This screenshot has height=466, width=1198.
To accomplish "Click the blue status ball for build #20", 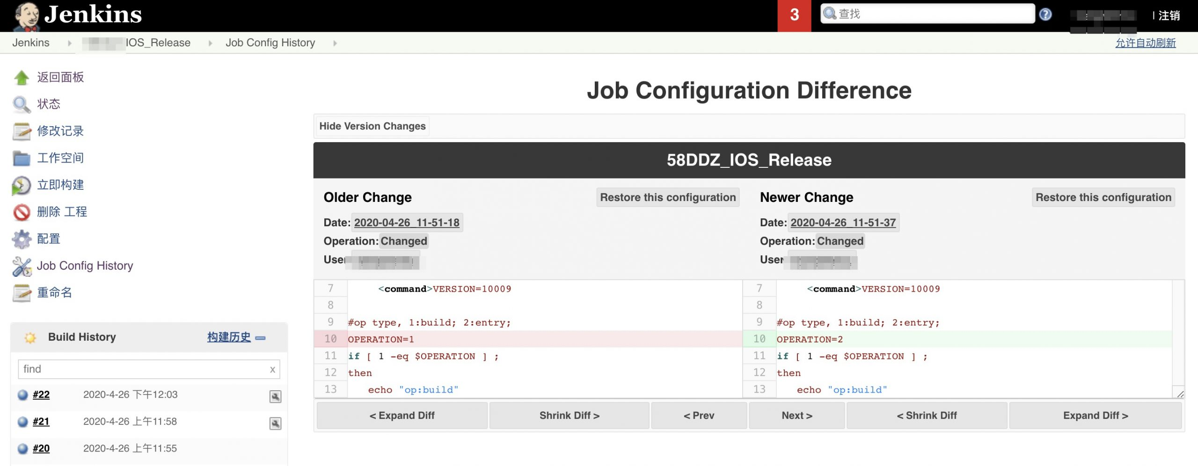I will click(x=22, y=449).
